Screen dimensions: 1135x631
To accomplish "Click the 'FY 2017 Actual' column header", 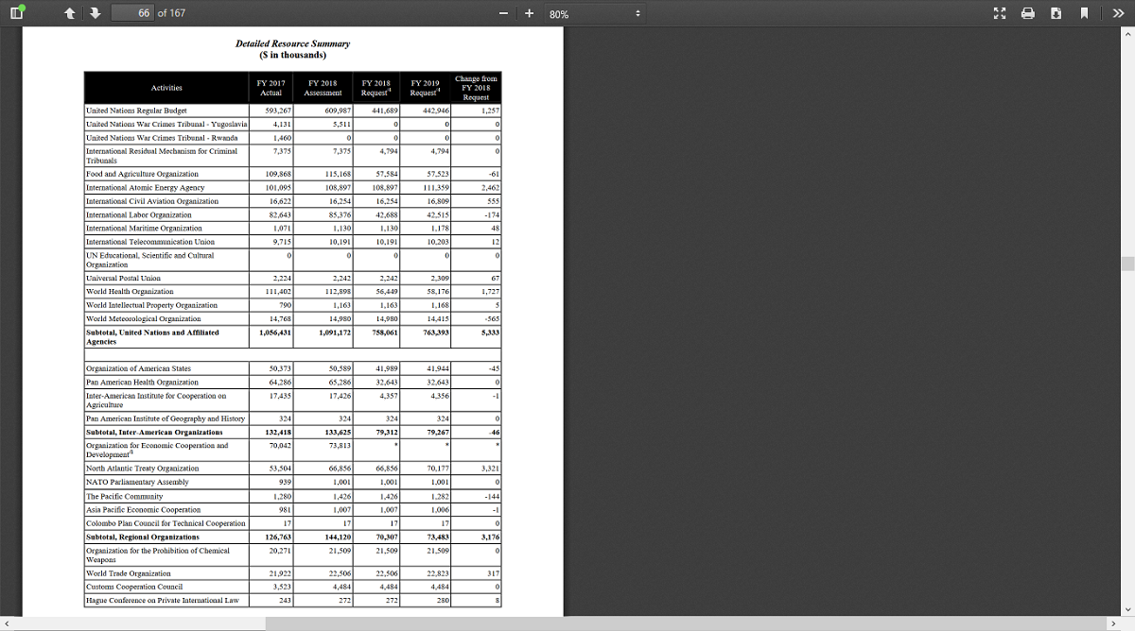I will (x=271, y=88).
